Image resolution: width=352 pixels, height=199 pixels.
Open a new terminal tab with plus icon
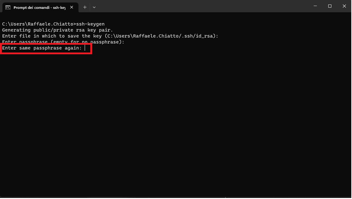coord(85,7)
